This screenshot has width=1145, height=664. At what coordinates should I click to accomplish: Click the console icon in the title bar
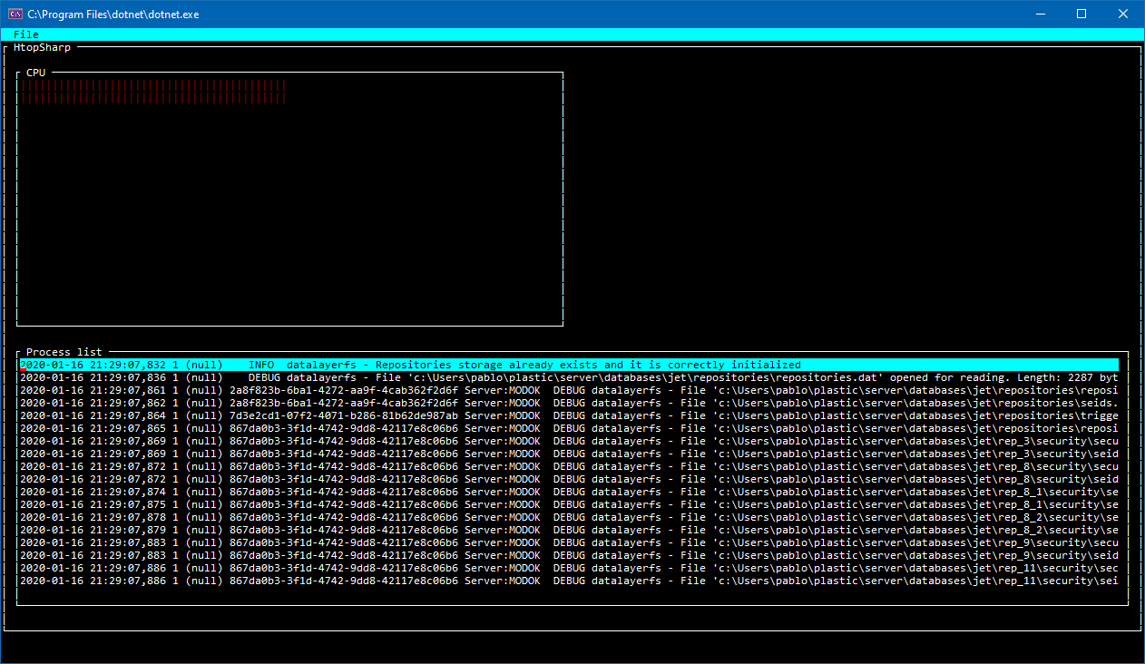[x=15, y=14]
